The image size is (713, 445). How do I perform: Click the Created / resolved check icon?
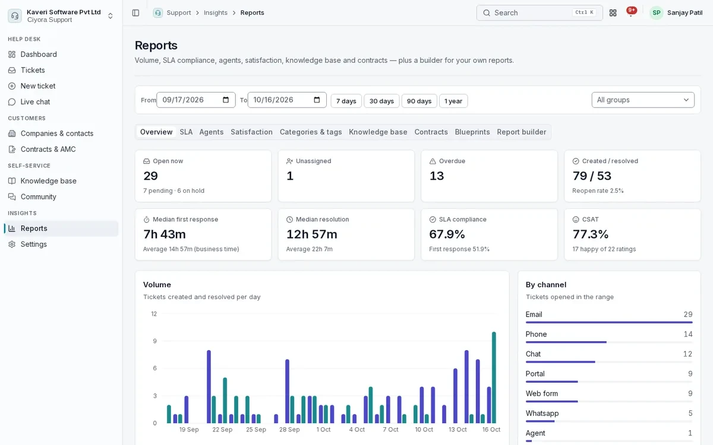[x=576, y=161]
